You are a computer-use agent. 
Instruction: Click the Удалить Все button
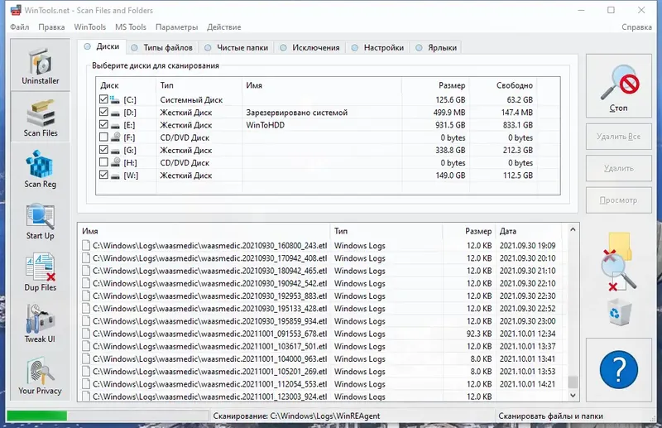[618, 137]
